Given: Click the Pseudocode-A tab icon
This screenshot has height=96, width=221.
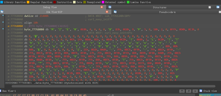Looking at the screenshot, I should (115, 12).
